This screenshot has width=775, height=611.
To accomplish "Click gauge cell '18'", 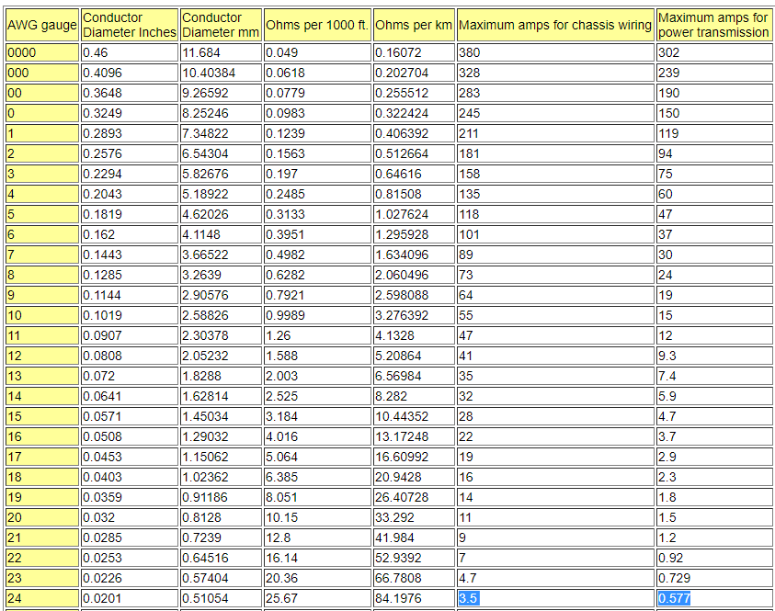I will 42,477.
